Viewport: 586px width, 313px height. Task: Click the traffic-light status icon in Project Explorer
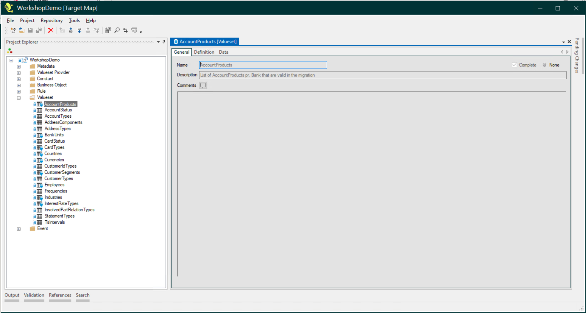(10, 51)
